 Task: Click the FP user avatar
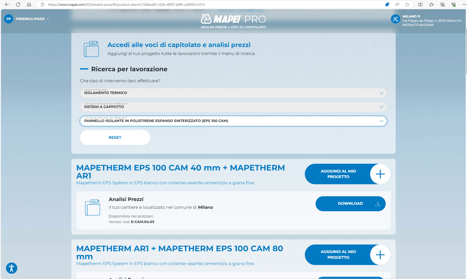9,19
